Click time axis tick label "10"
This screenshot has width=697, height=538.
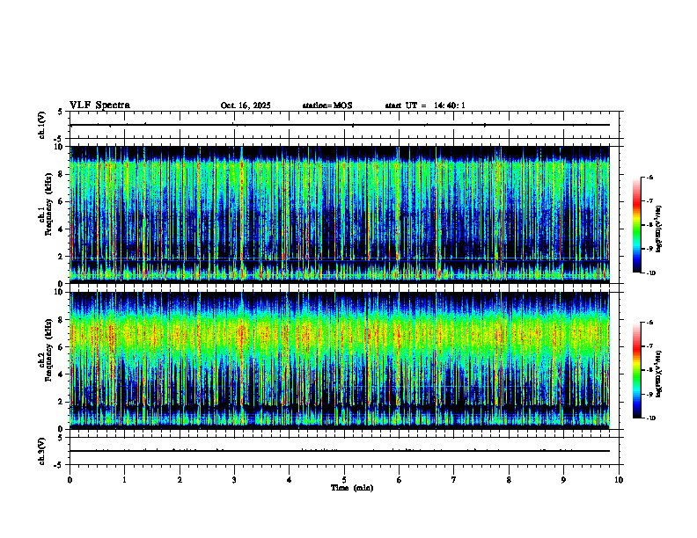619,480
